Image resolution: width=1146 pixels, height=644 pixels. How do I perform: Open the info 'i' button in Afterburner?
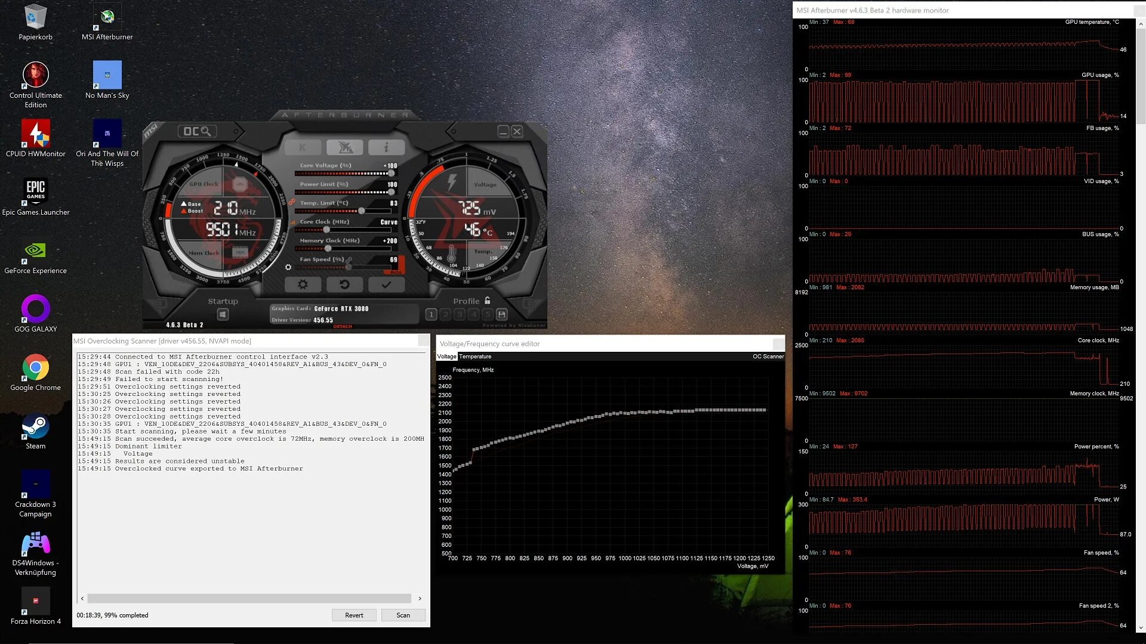(386, 147)
